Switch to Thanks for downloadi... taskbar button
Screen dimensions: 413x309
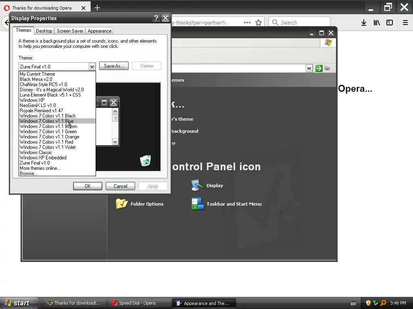pos(75,303)
